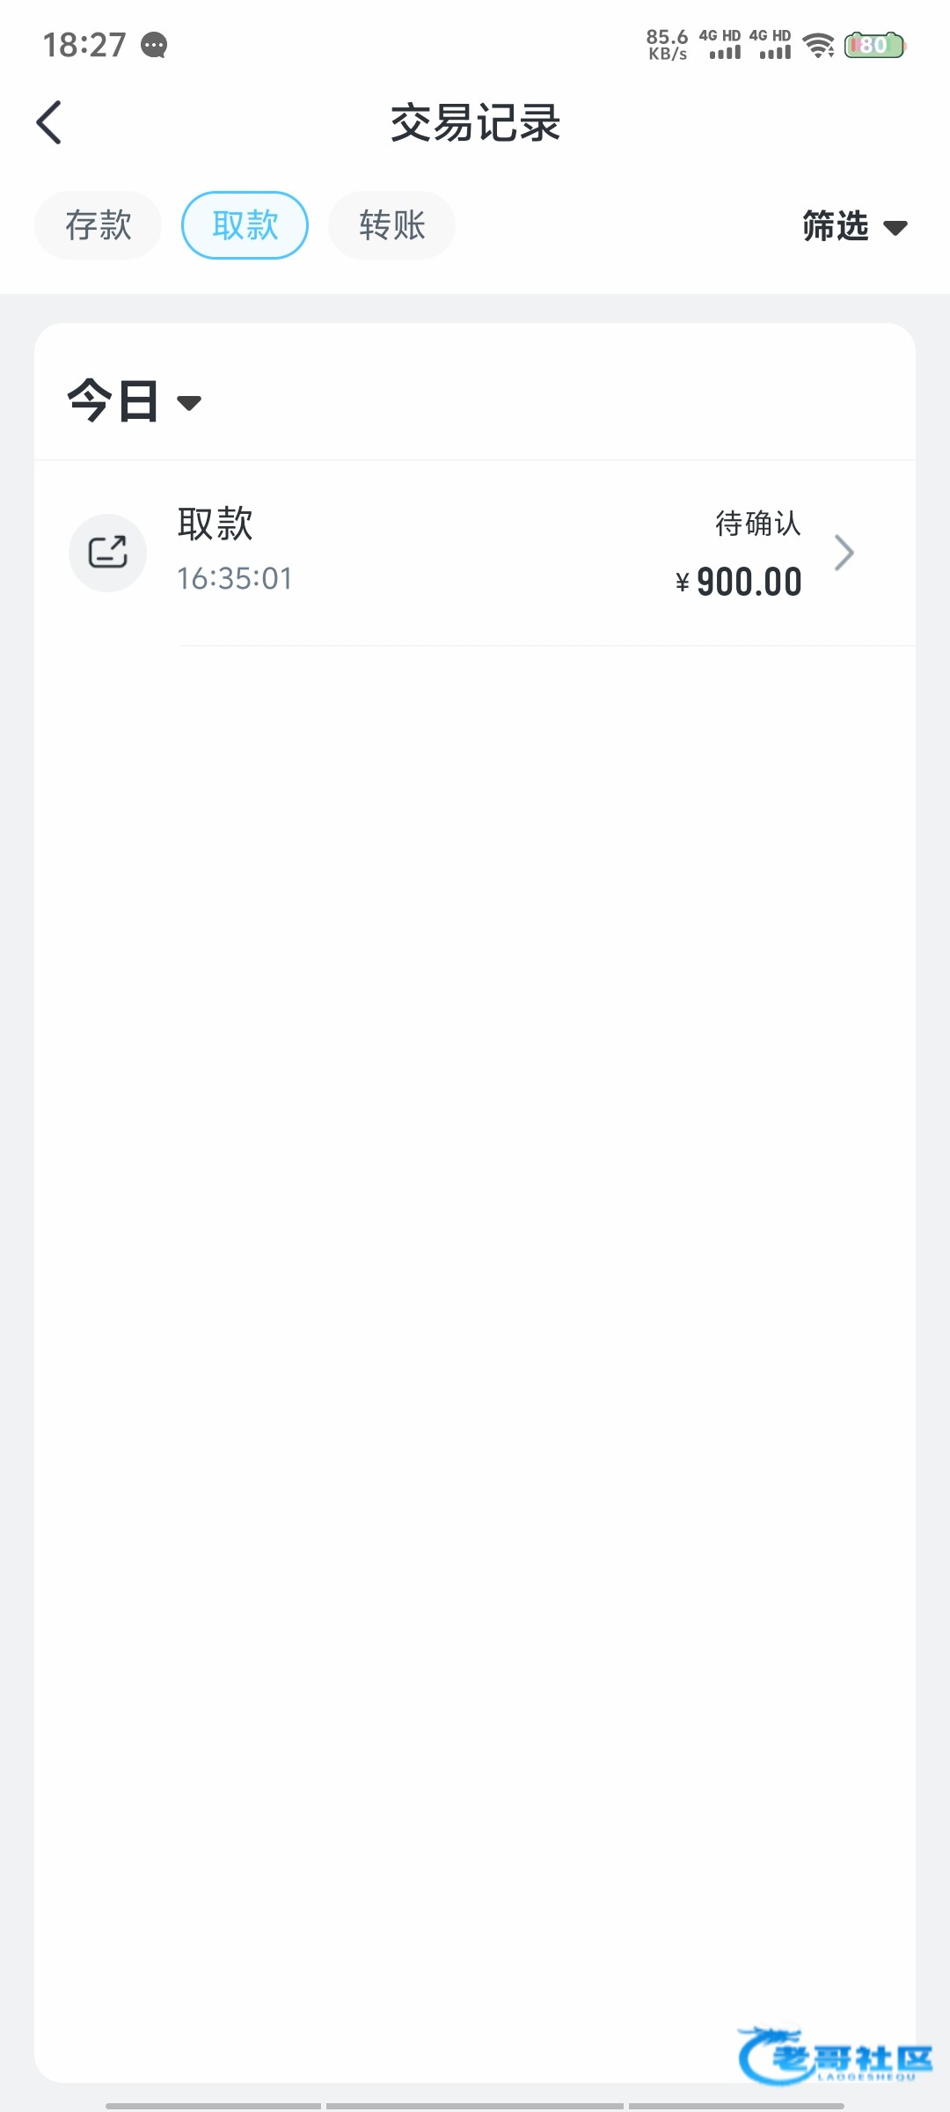Tap the 待确认 status label

(x=757, y=524)
